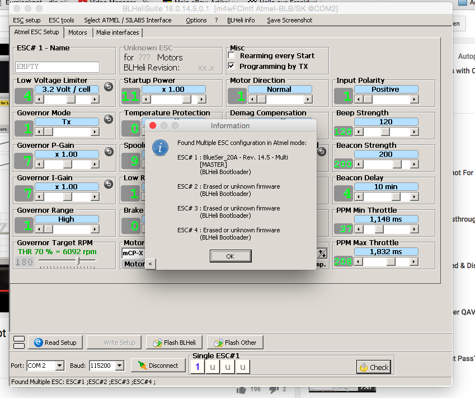Viewport: 475px width, 398px height.
Task: Collapse the panel using the small < arrow
Action: tap(151, 264)
